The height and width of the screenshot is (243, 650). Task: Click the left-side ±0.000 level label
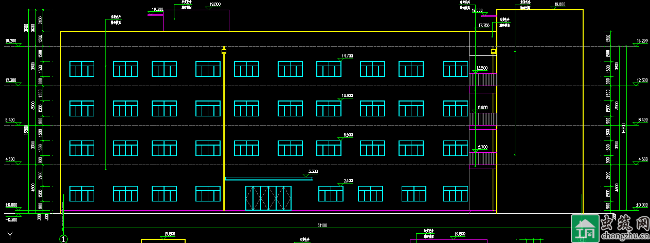(11, 205)
